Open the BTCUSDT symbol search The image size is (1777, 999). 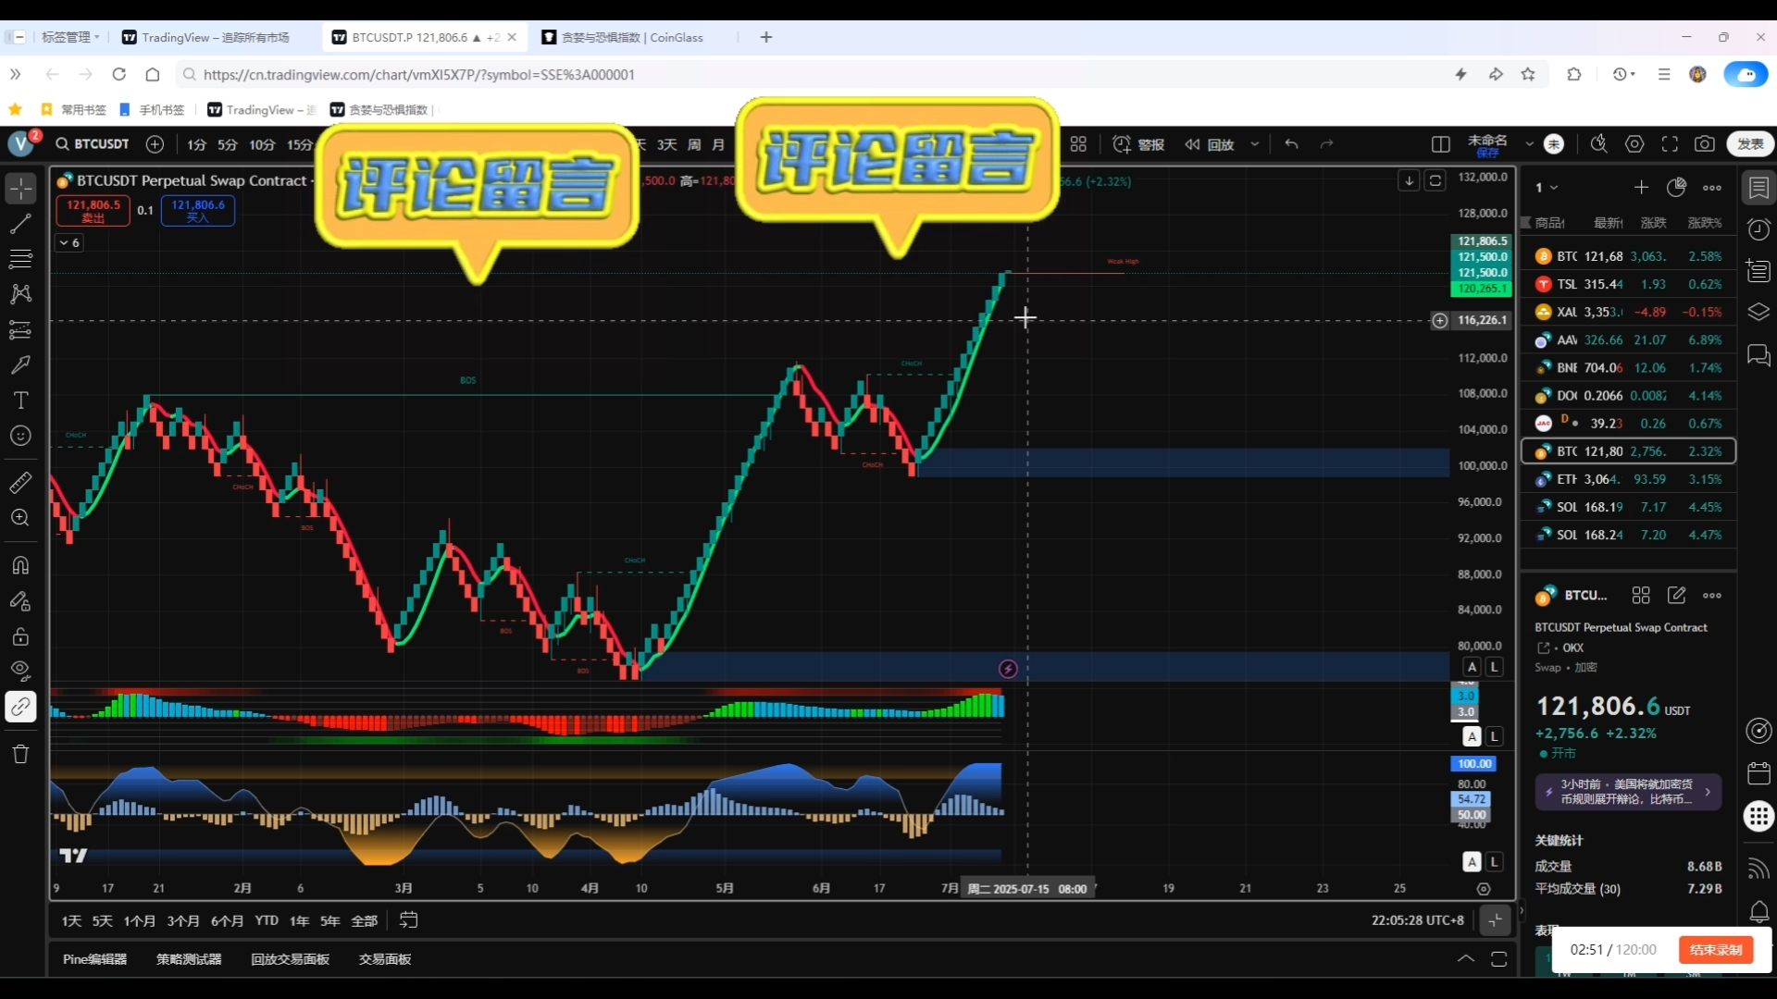pos(93,144)
